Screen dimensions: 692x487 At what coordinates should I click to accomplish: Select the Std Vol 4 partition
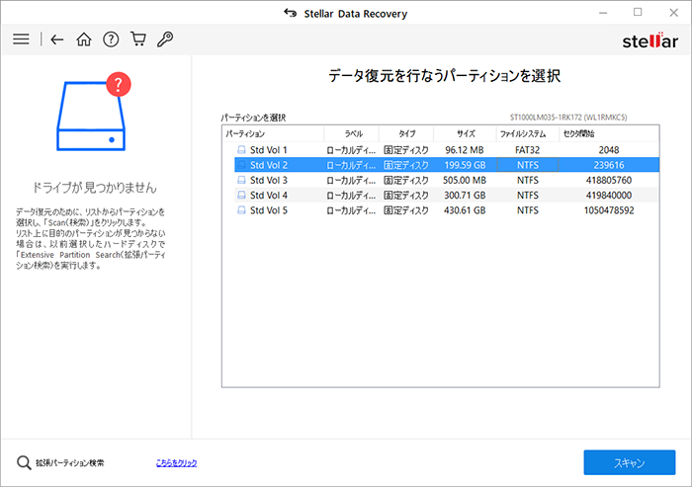(447, 195)
